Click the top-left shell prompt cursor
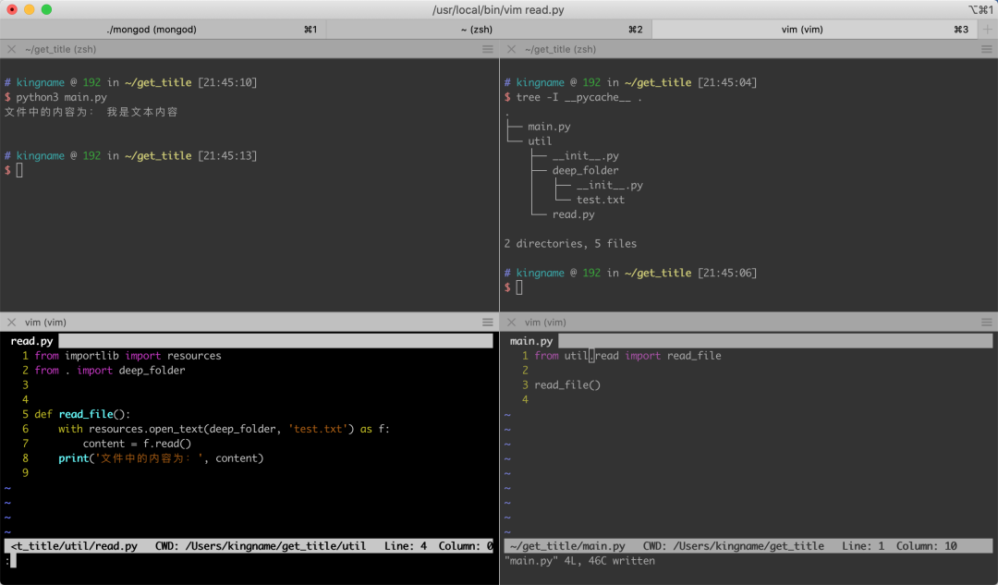 (x=19, y=170)
